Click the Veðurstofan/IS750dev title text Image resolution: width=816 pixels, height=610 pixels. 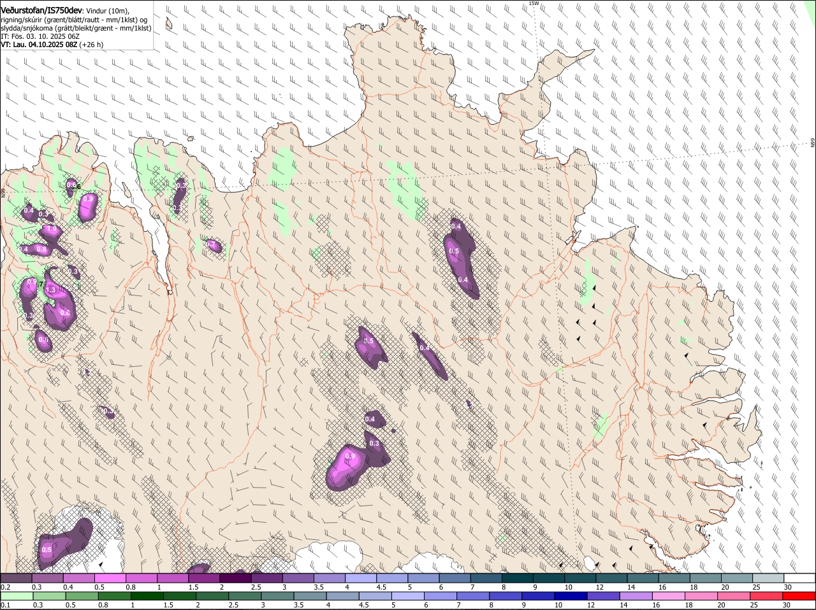click(x=41, y=10)
